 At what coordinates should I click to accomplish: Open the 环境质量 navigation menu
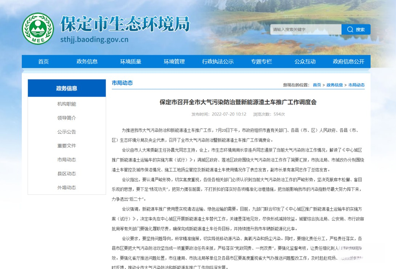tap(130, 61)
